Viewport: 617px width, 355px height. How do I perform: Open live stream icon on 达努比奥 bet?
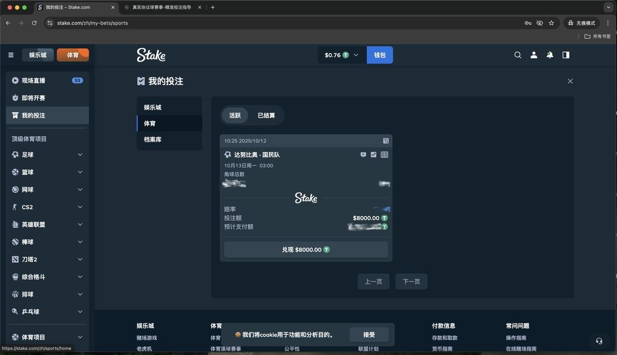coord(364,154)
